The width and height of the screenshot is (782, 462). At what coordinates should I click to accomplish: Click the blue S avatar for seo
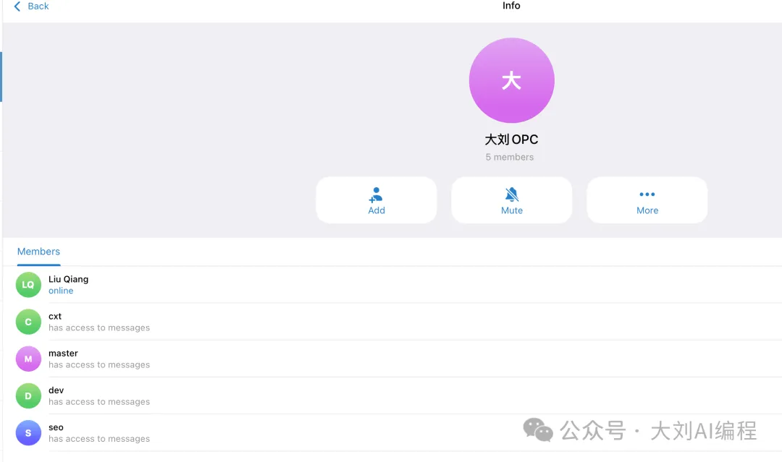[28, 433]
